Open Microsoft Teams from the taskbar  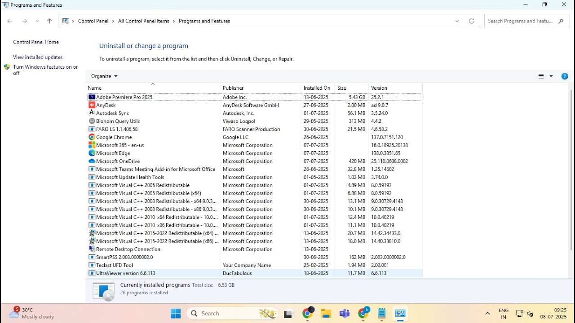[x=345, y=313]
